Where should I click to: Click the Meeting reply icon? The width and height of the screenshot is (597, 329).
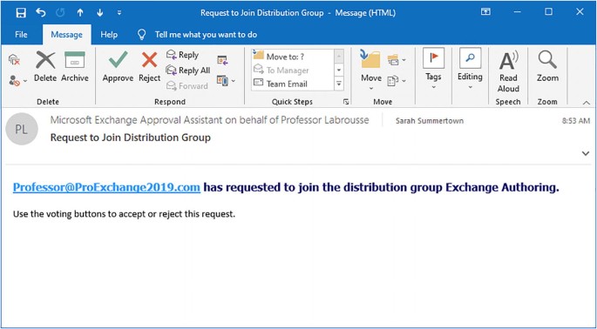(222, 60)
